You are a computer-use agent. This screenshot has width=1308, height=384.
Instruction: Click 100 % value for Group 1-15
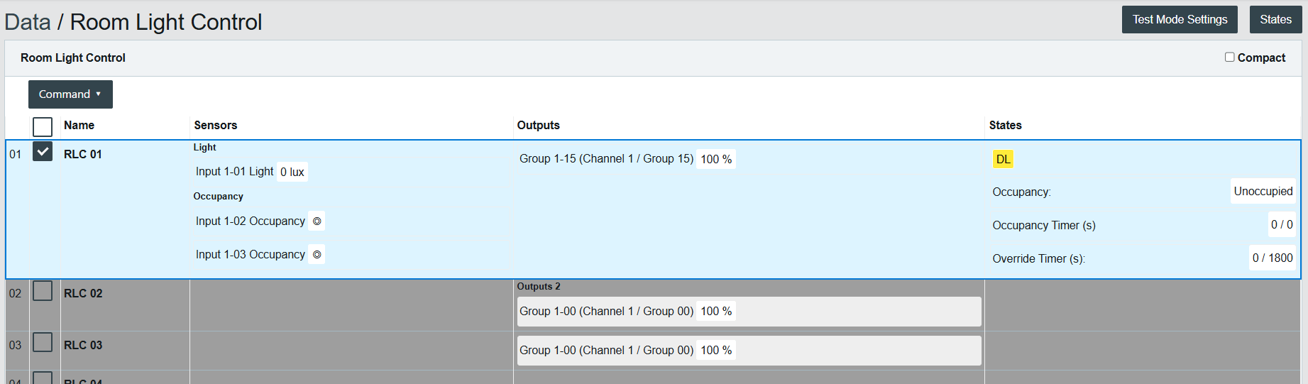[x=716, y=160]
